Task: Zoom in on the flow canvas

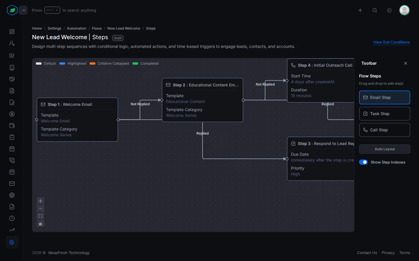Action: [40, 201]
